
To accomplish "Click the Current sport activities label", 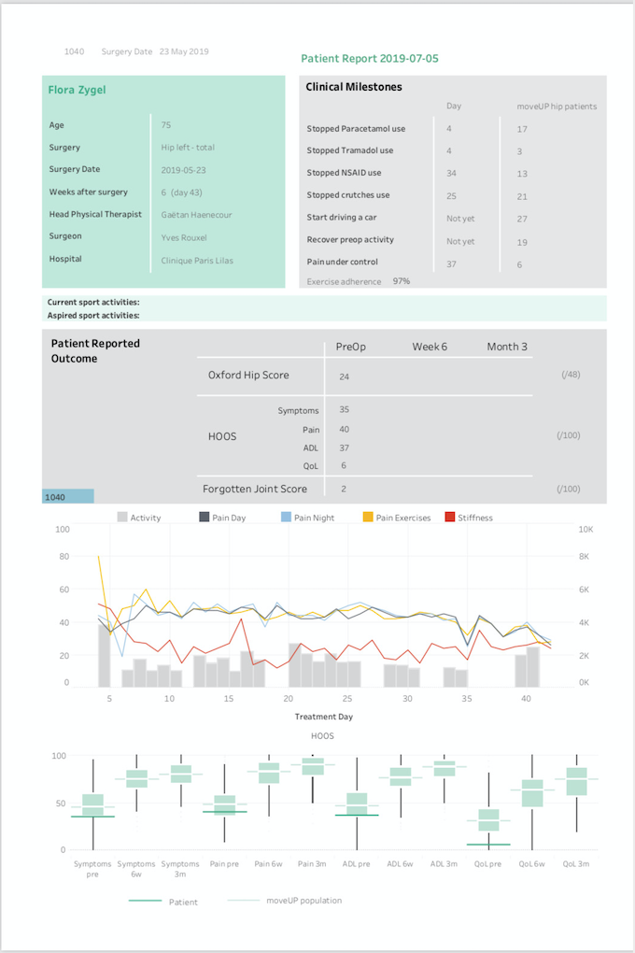I will pyautogui.click(x=93, y=302).
